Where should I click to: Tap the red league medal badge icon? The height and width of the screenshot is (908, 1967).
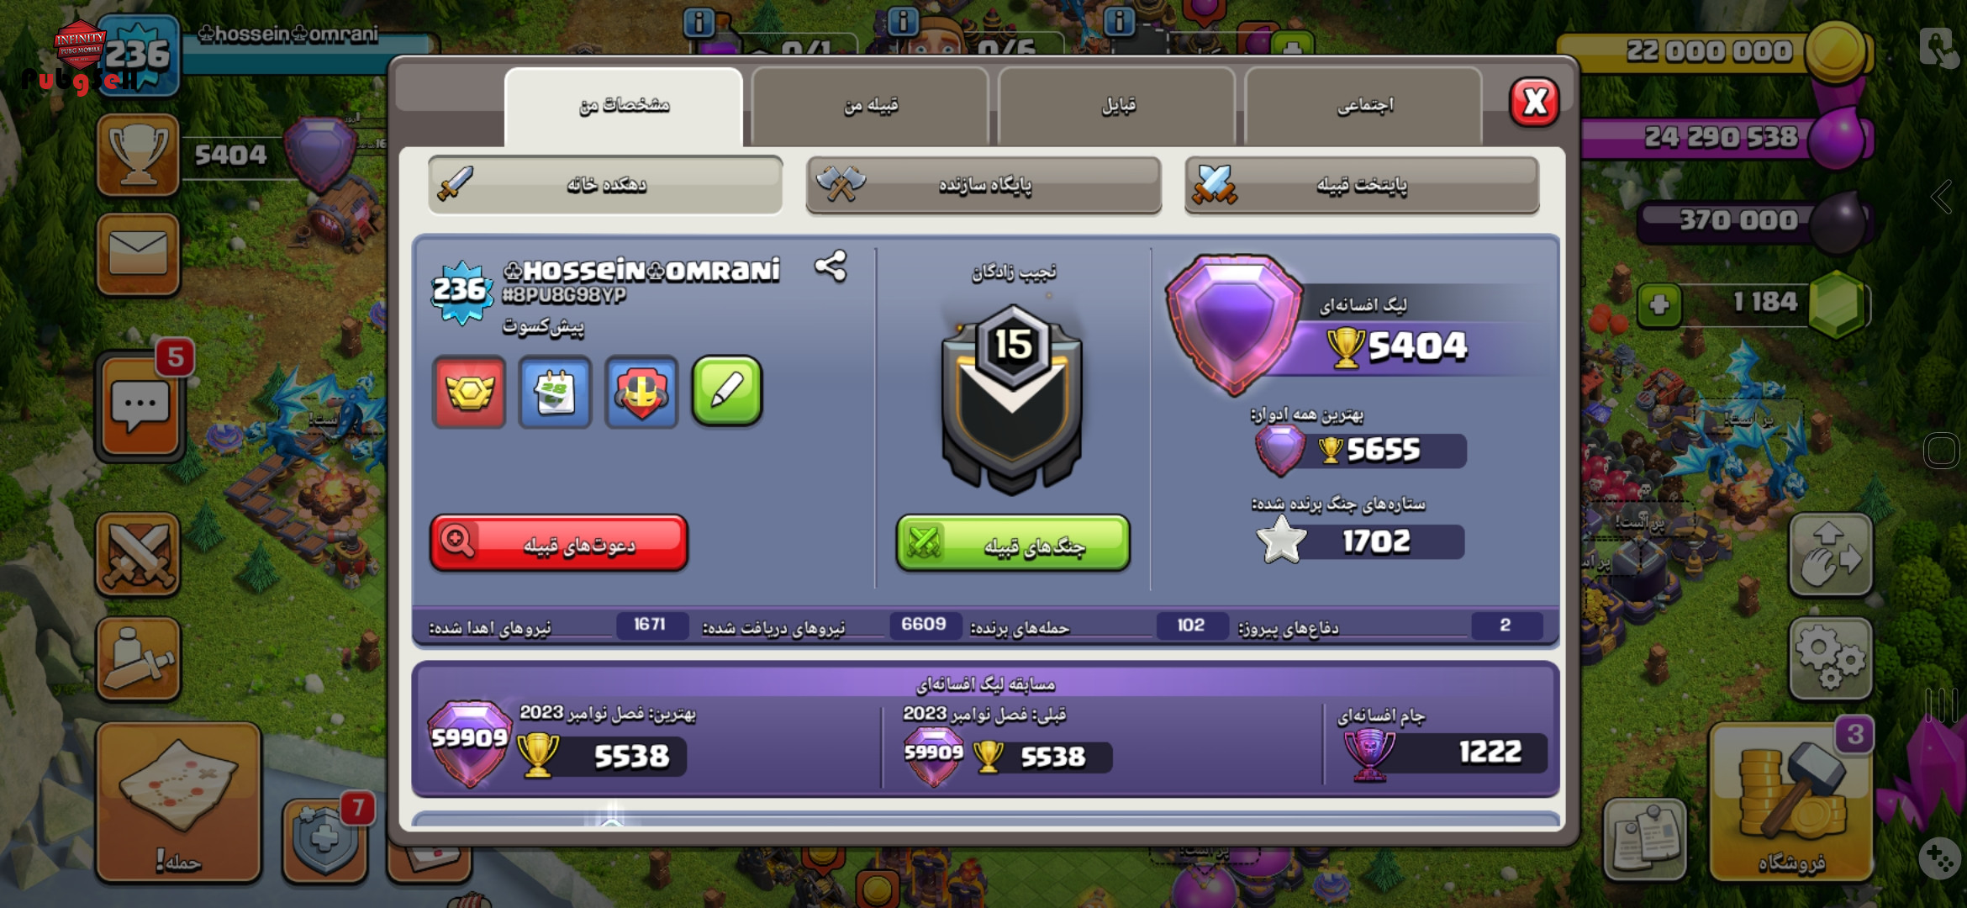pyautogui.click(x=469, y=392)
